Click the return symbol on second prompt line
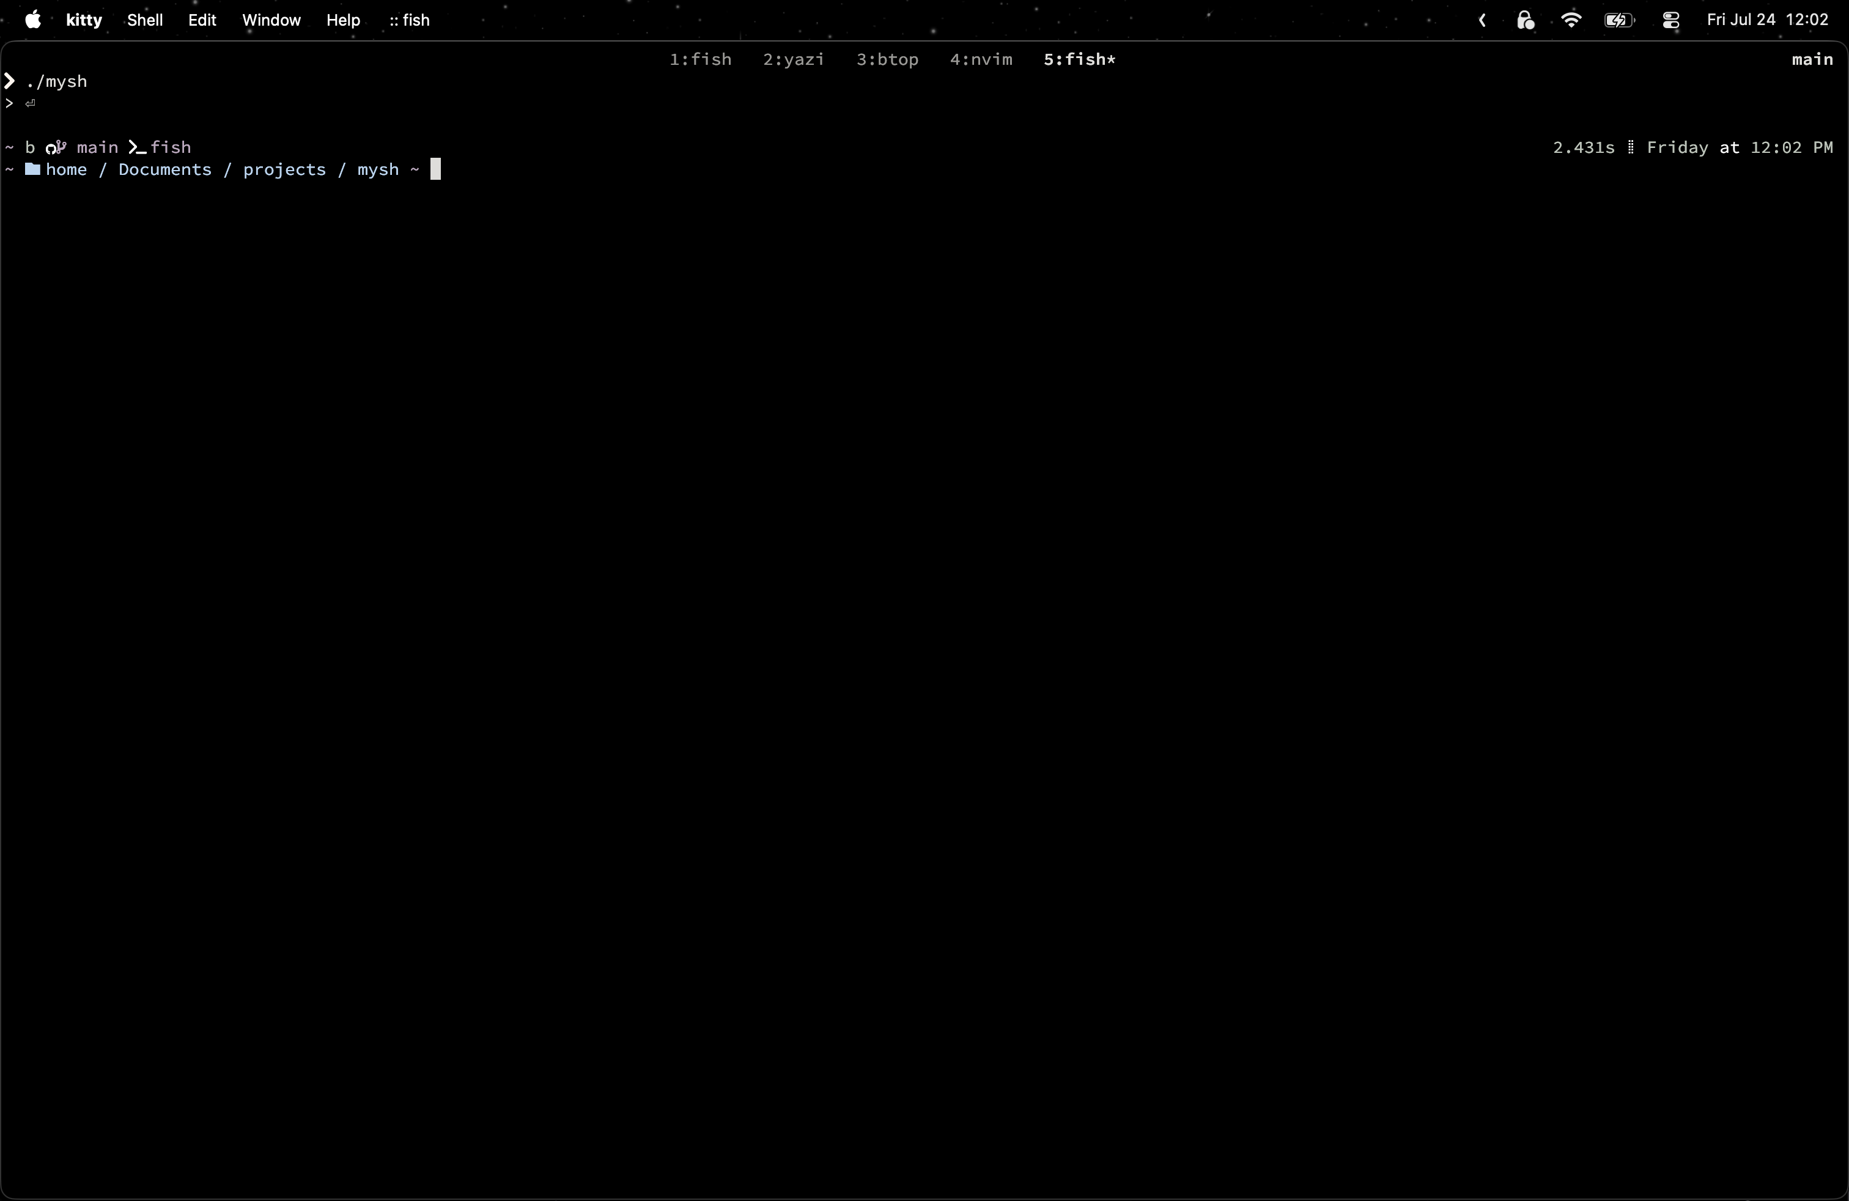Image resolution: width=1849 pixels, height=1201 pixels. (31, 103)
